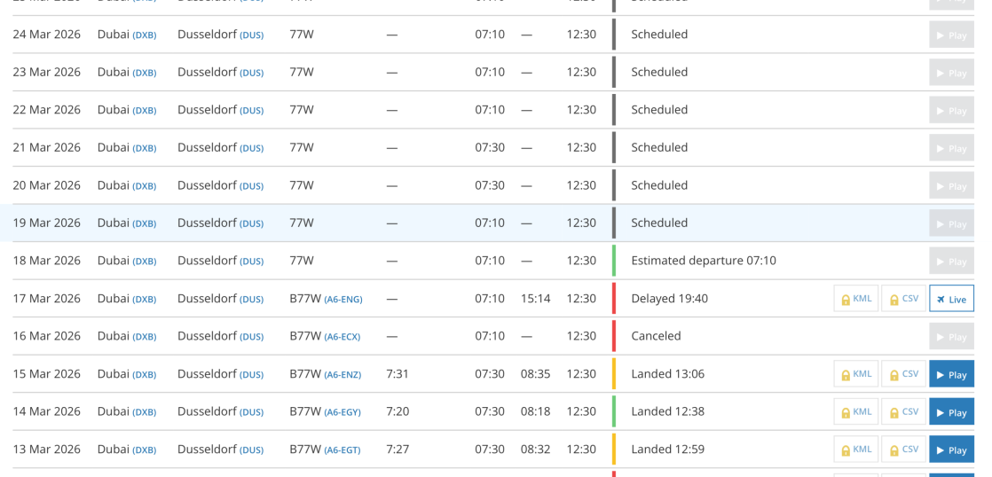Download CSV for 15 Mar 2026 flight
The height and width of the screenshot is (477, 992).
point(904,374)
